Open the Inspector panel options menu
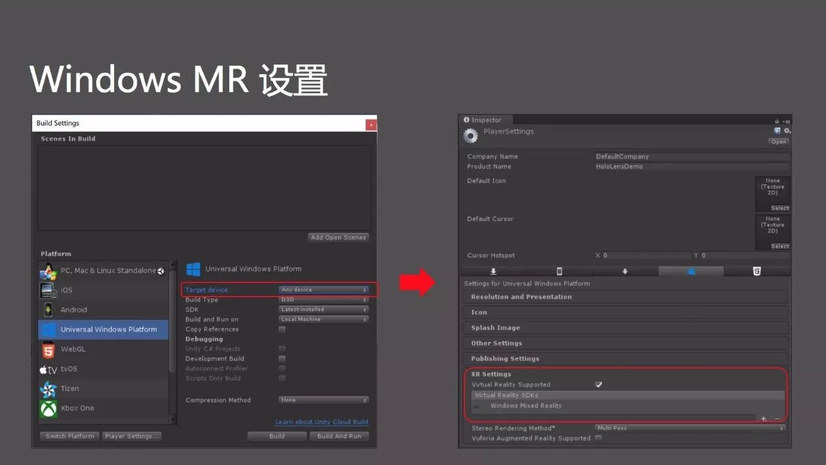826x465 pixels. pyautogui.click(x=787, y=121)
